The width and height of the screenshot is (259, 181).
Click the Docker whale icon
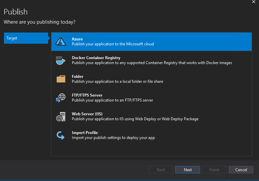pyautogui.click(x=61, y=60)
